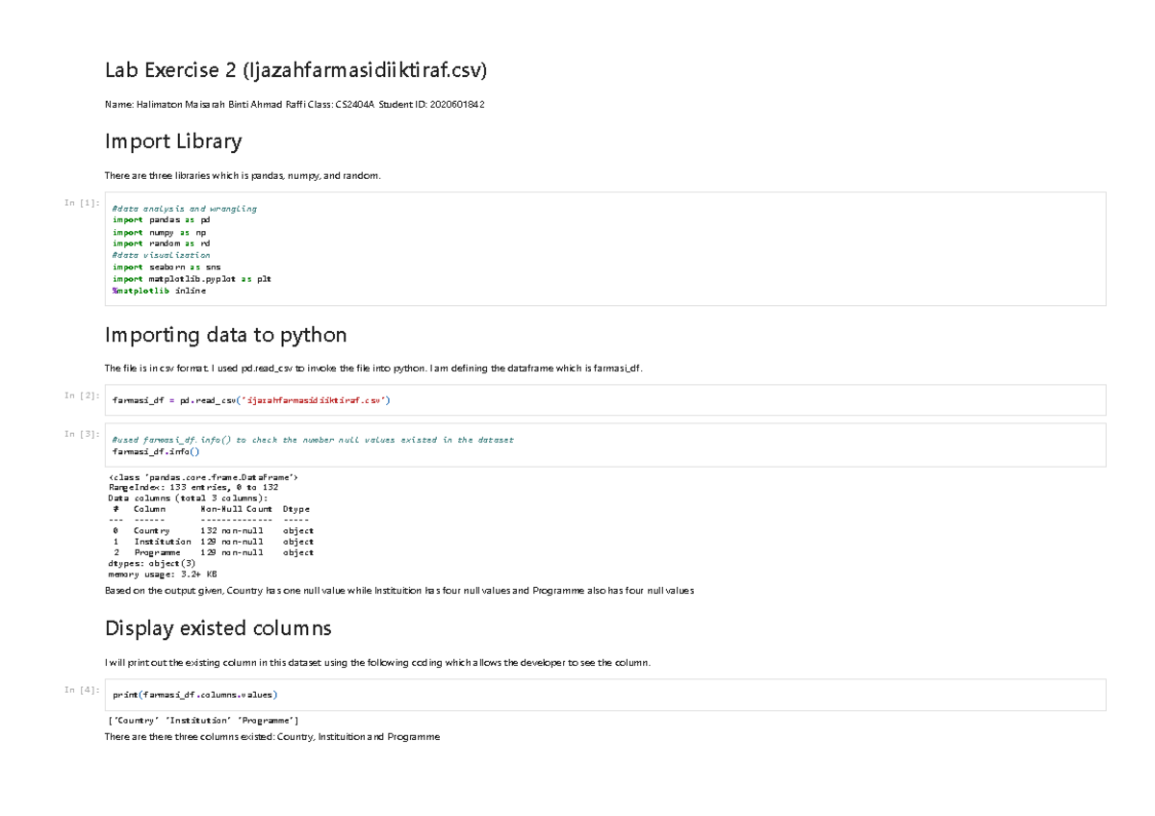Viewport: 1155px width, 816px height.
Task: Click the 'import pandas as pd' line
Action: pyautogui.click(x=161, y=220)
